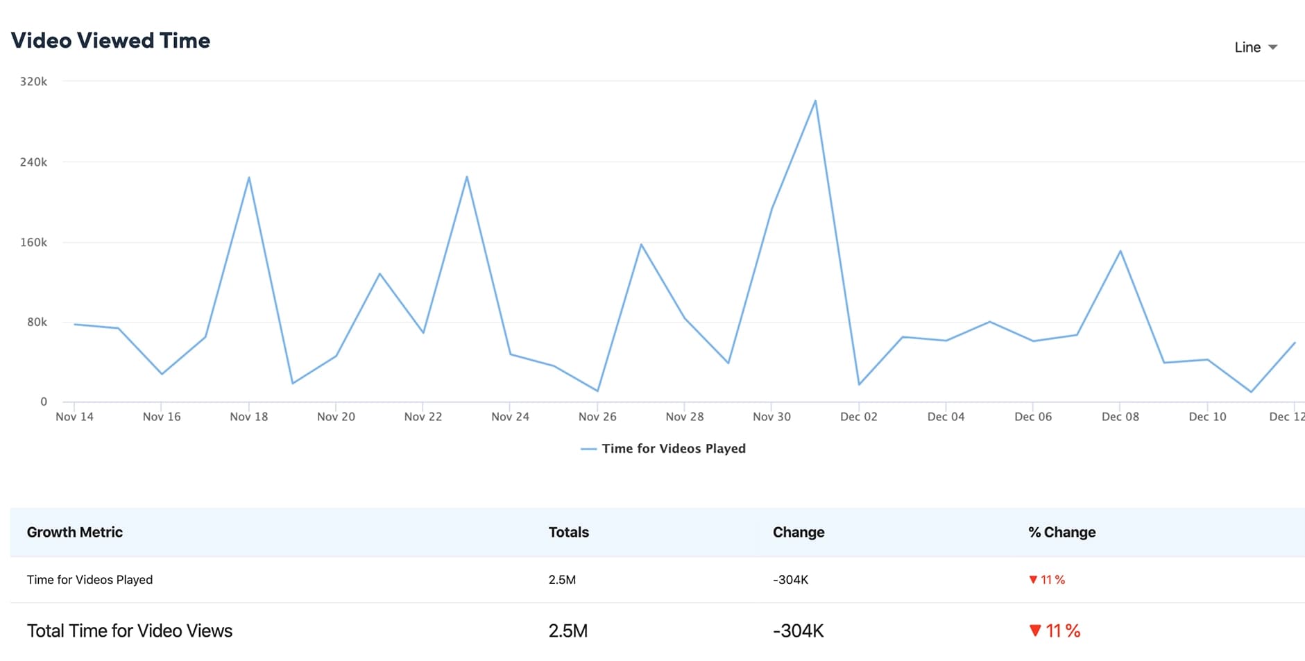Image resolution: width=1305 pixels, height=661 pixels.
Task: Click the Nov 20 axis label
Action: click(x=336, y=417)
